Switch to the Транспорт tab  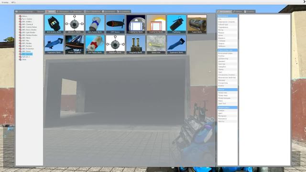76,11
